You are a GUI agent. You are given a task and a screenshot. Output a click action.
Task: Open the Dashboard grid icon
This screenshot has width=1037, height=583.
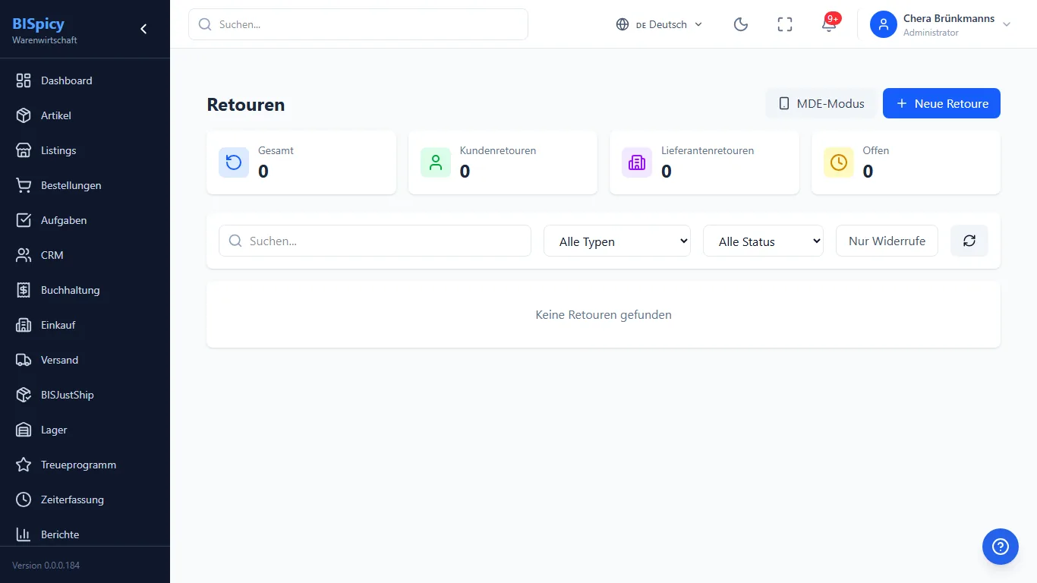24,80
